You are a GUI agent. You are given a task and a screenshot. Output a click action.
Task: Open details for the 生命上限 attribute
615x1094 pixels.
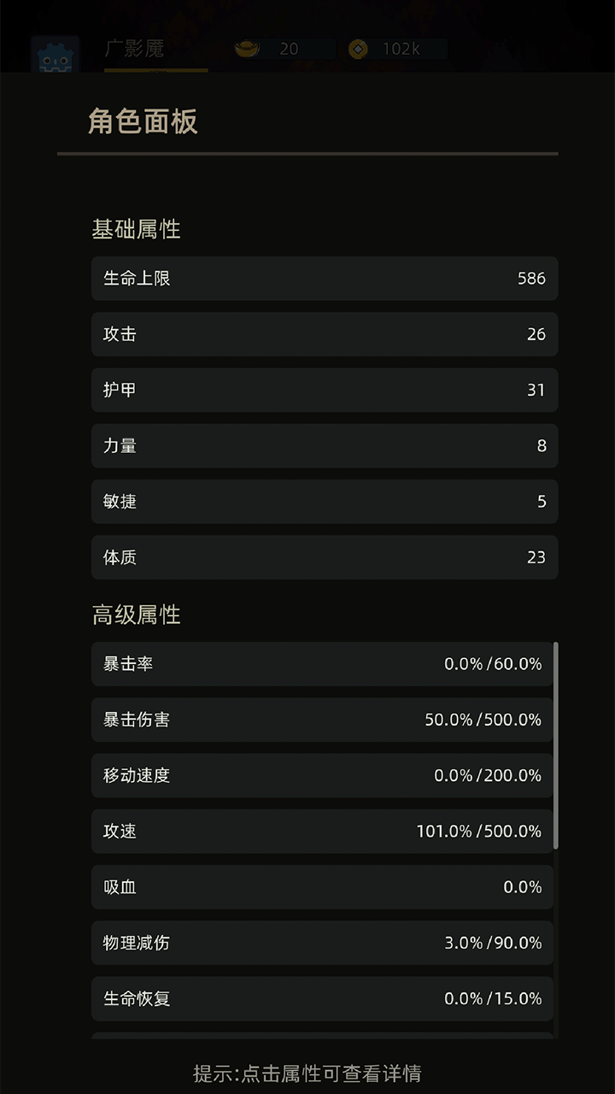click(x=323, y=279)
